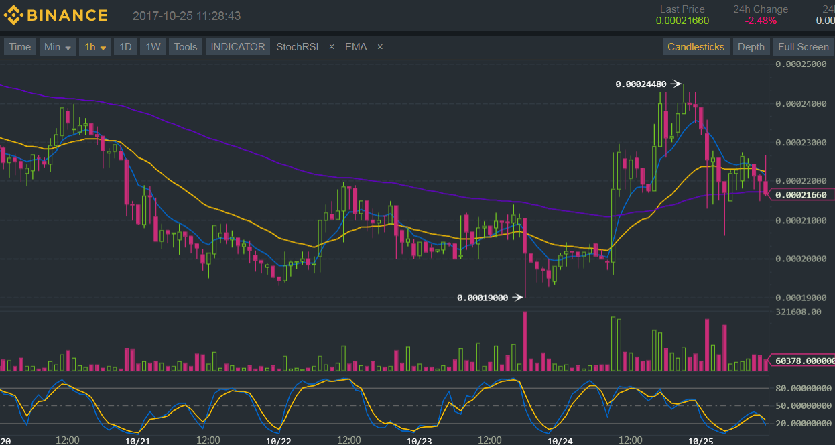Click the Binance logo
835x445 pixels.
pyautogui.click(x=56, y=15)
